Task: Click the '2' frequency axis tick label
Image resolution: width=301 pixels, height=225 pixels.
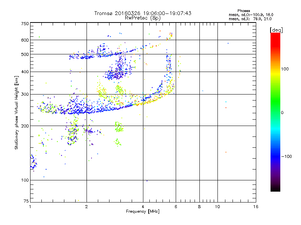Action: 87,207
